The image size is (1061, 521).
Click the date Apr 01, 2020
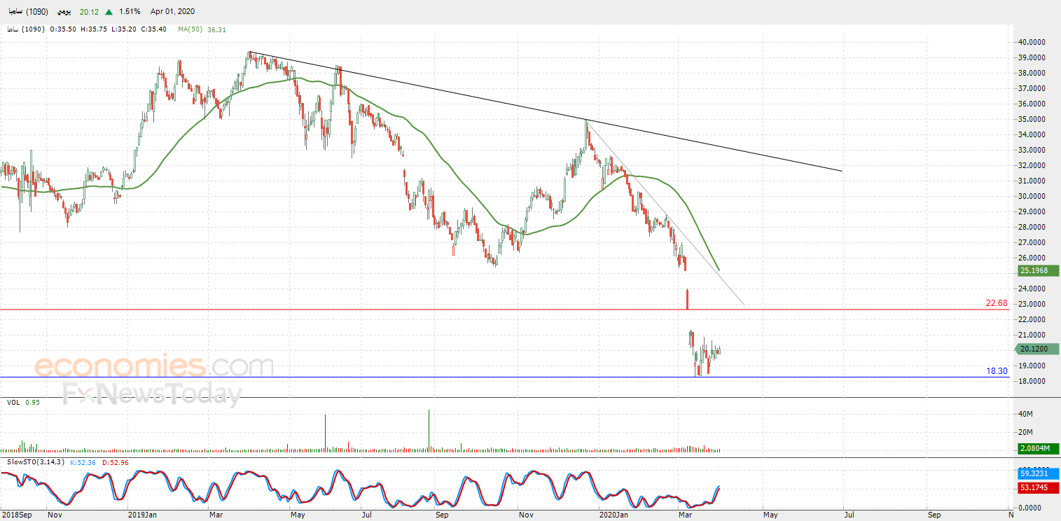[172, 12]
